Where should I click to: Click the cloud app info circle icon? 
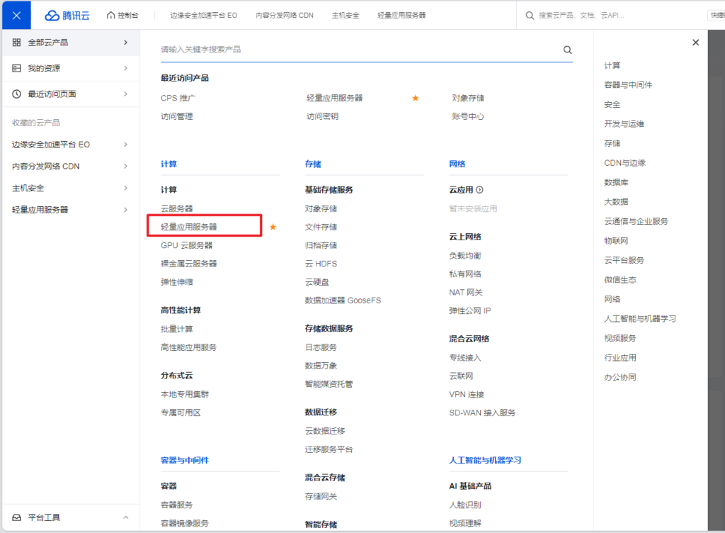coord(479,190)
